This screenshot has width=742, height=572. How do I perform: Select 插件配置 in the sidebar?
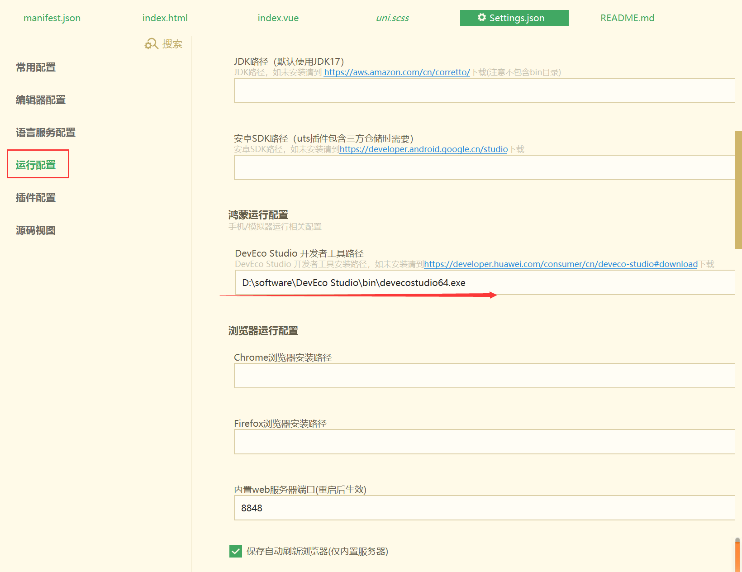(36, 198)
